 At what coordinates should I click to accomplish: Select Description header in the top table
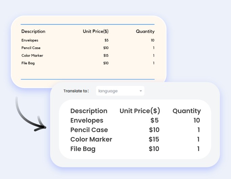33,31
